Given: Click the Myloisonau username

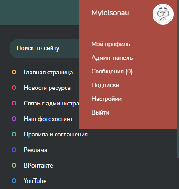Looking at the screenshot, I should pyautogui.click(x=110, y=13).
